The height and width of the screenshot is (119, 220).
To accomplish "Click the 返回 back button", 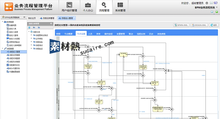I will click(214, 25).
